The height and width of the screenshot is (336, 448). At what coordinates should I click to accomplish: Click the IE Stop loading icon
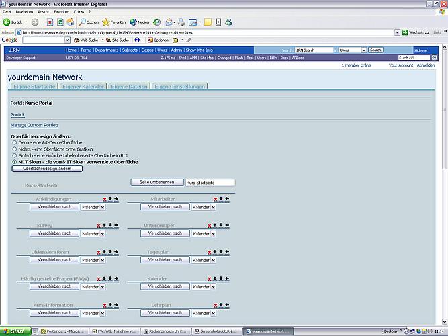(x=50, y=22)
